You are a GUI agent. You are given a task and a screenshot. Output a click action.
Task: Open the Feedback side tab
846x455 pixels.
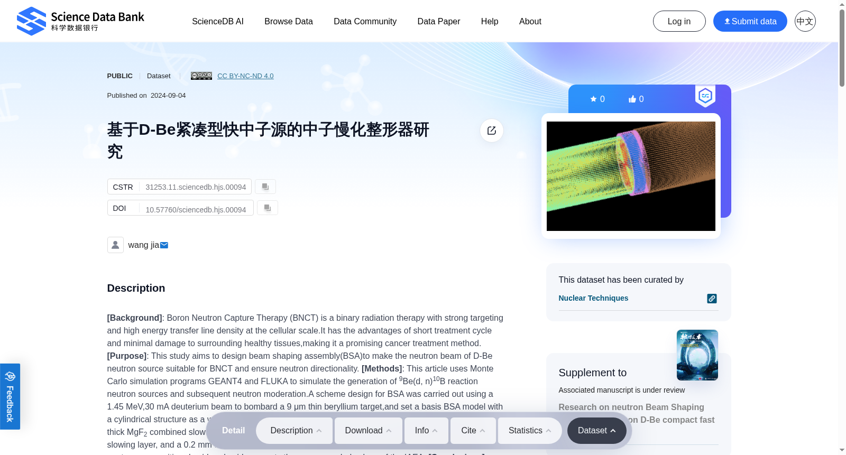click(x=10, y=396)
